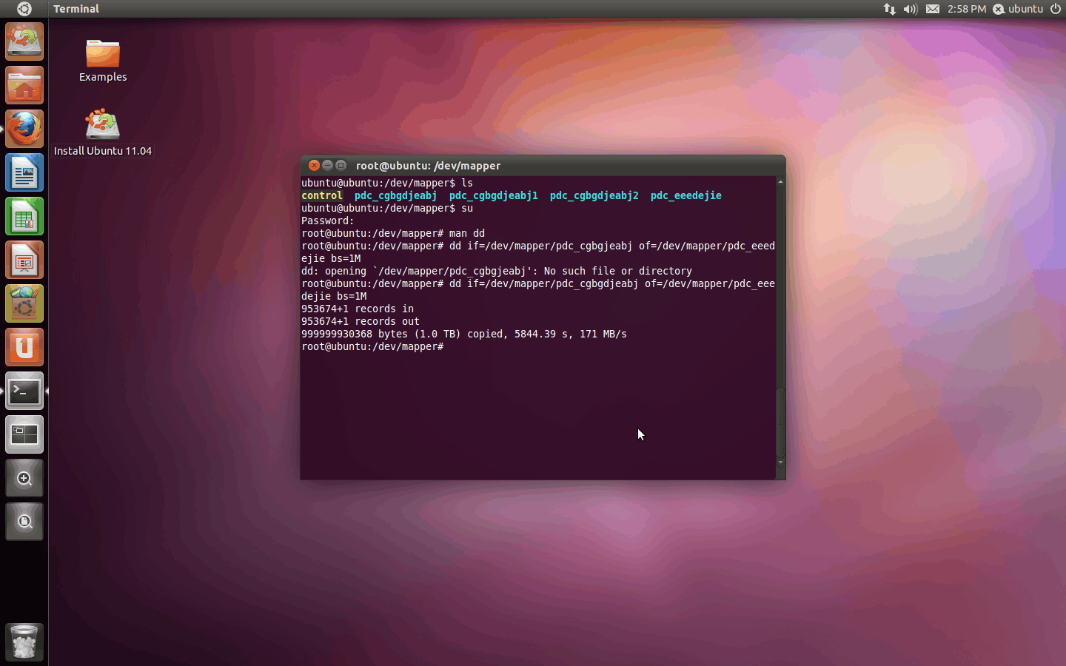Click the '953674+1 records in' line
This screenshot has height=666, width=1066.
tap(358, 309)
